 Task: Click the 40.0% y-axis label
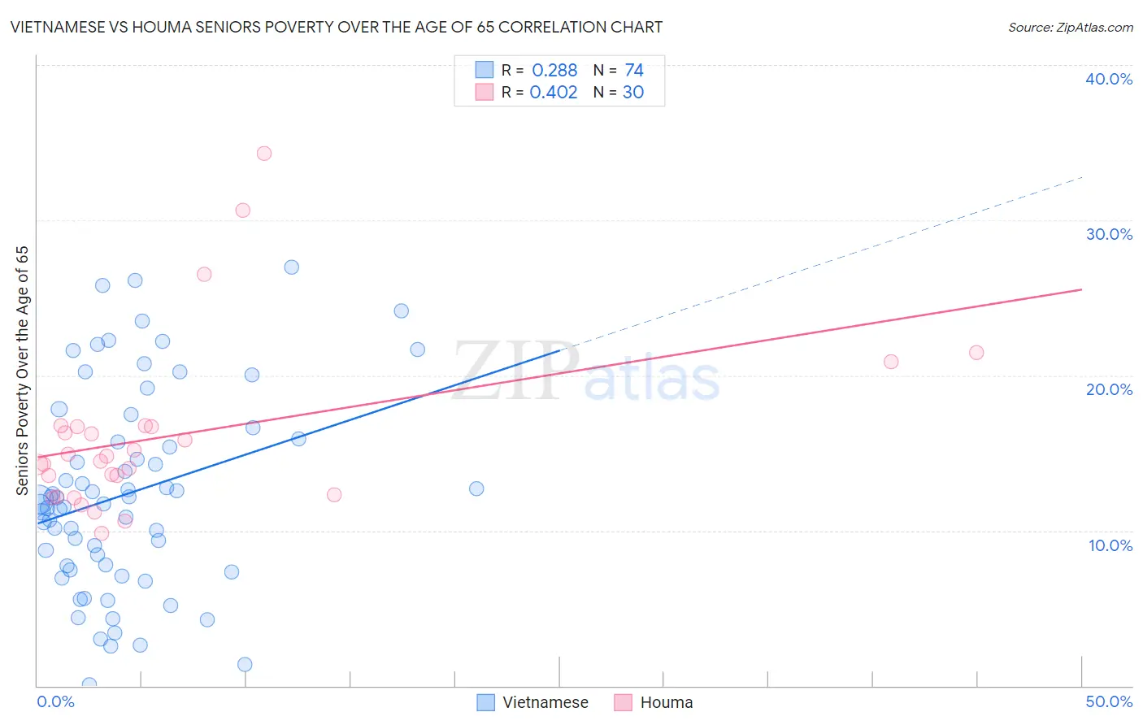pos(1109,79)
